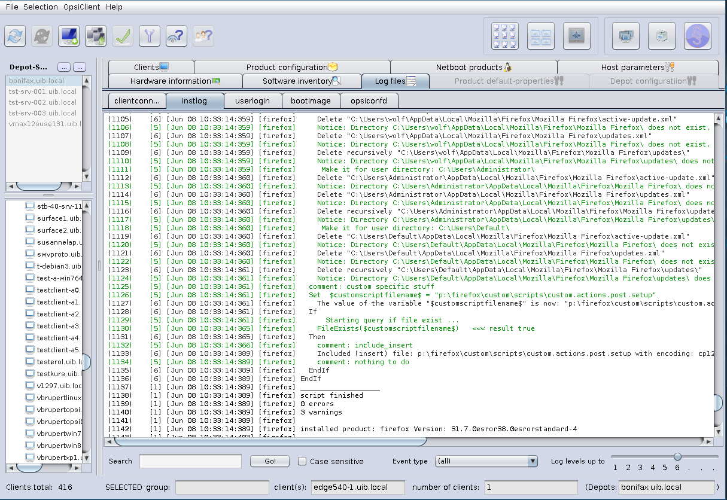
Task: Click the new client monitor icon
Action: click(x=69, y=36)
